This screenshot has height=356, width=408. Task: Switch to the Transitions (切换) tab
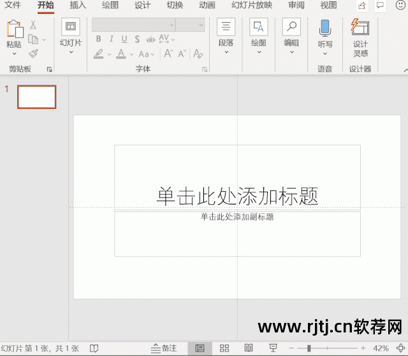point(175,4)
